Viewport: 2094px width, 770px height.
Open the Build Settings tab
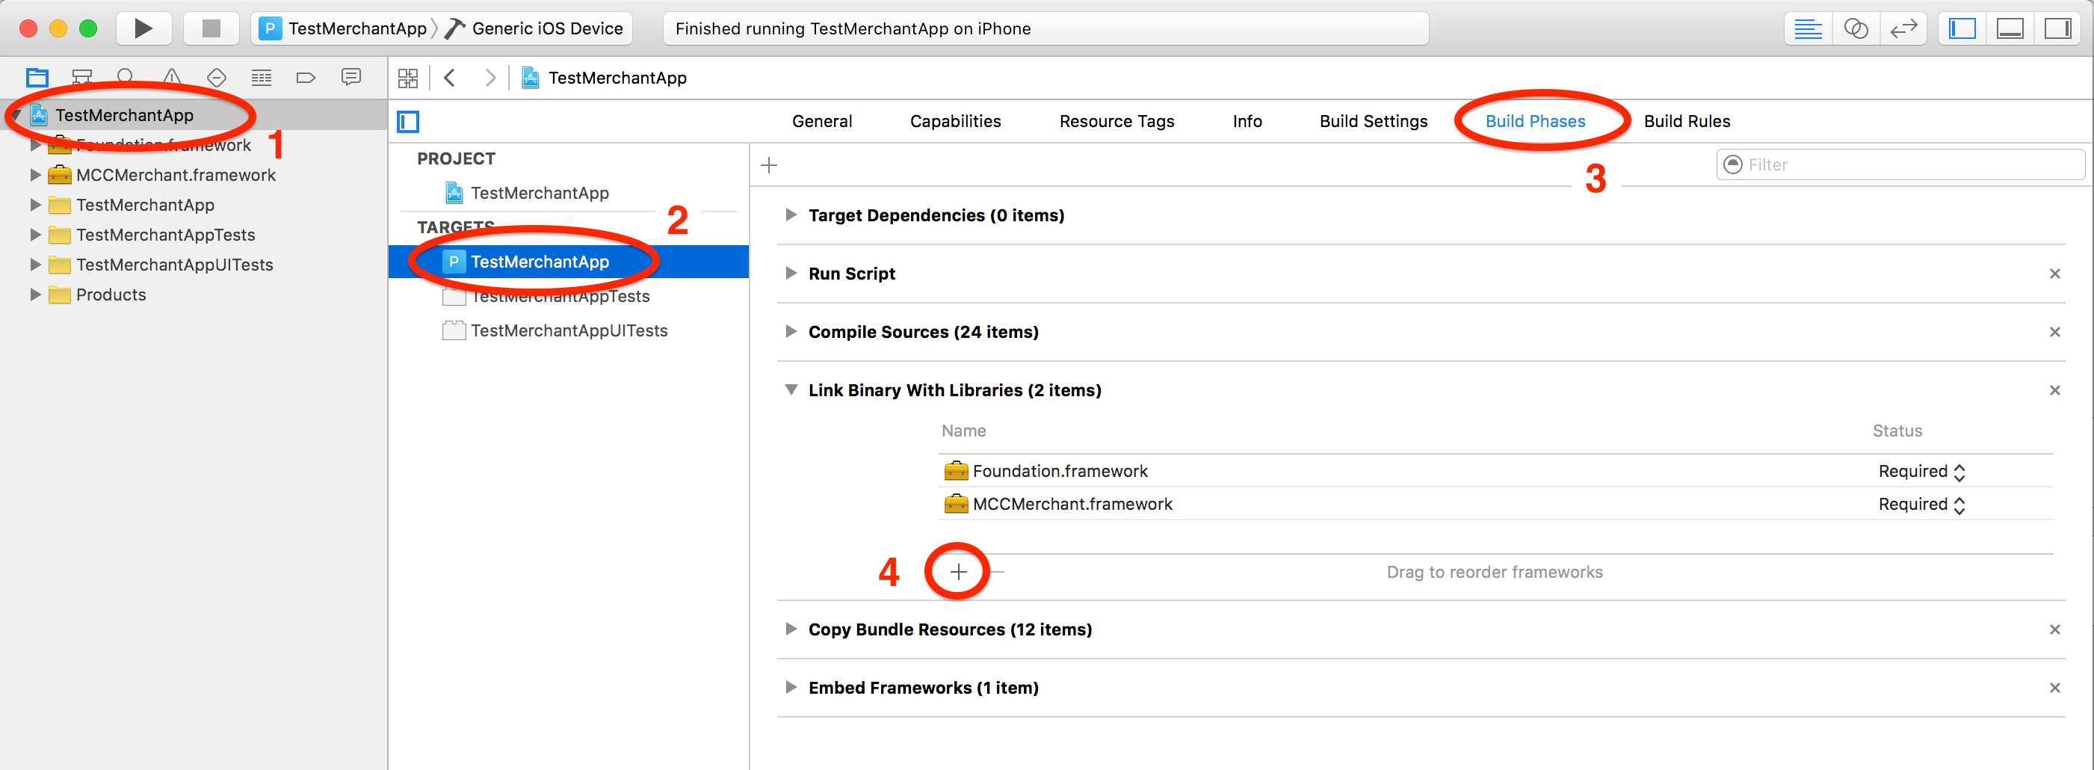point(1373,121)
